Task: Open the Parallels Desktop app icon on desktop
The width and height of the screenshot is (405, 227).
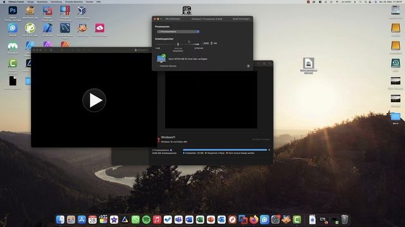Action: point(65,11)
